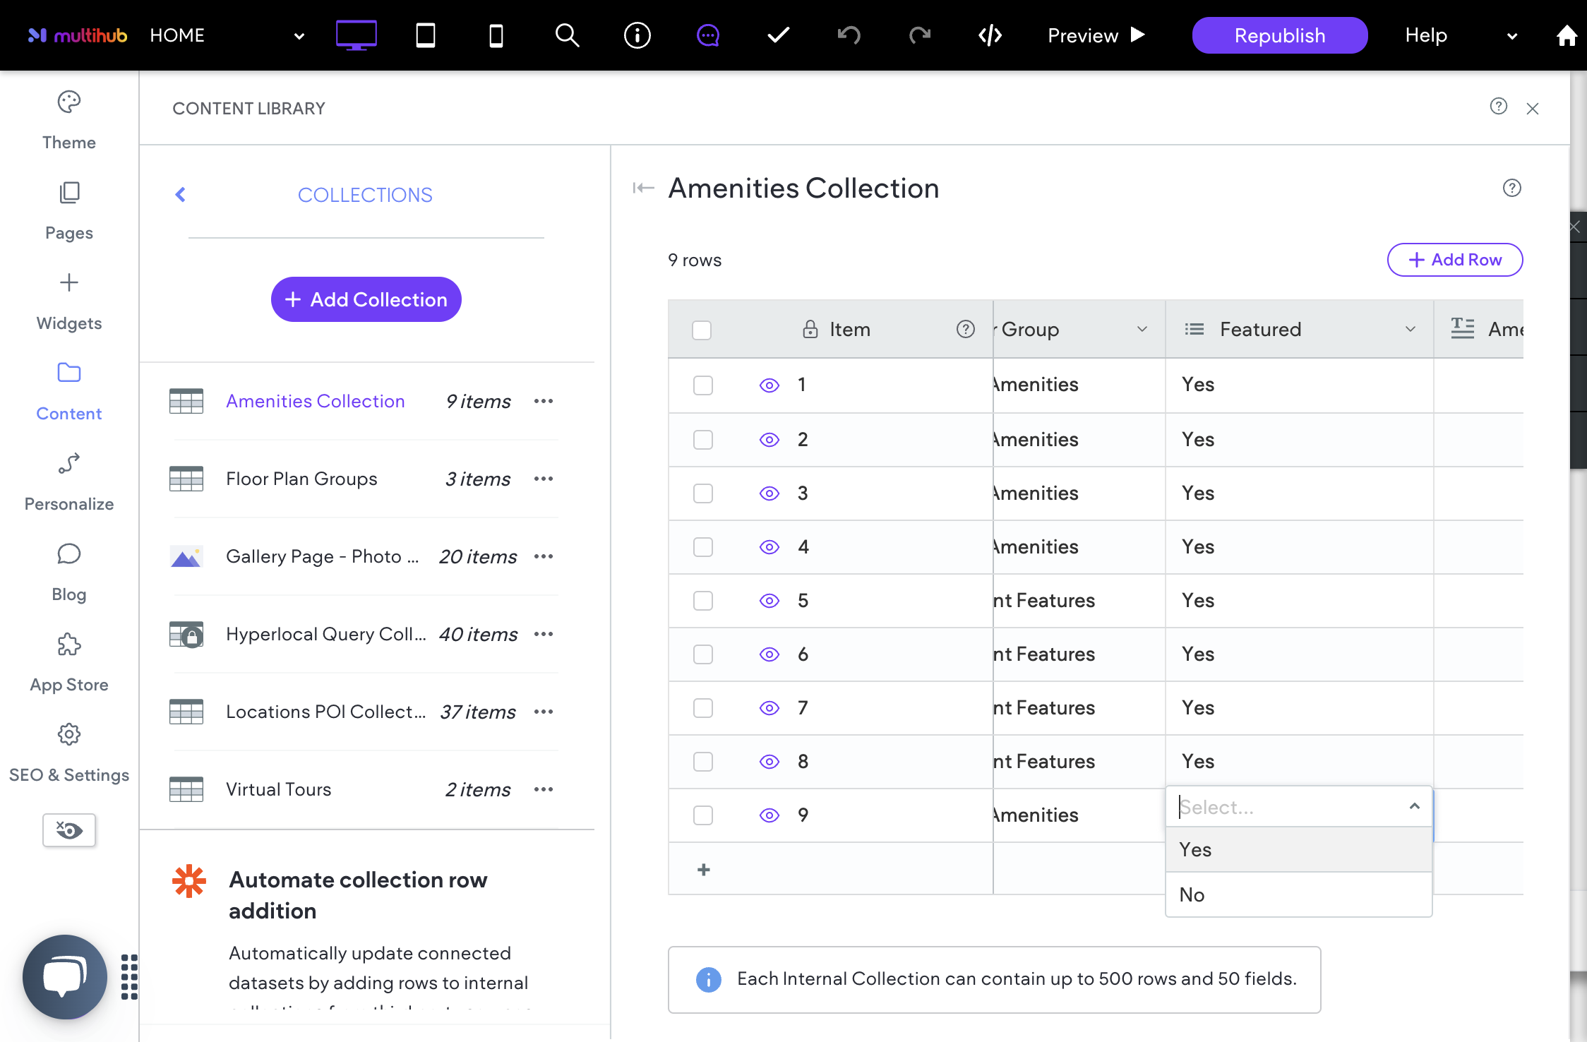Open the Virtual Tours collection
Viewport: 1587px width, 1042px height.
279,789
